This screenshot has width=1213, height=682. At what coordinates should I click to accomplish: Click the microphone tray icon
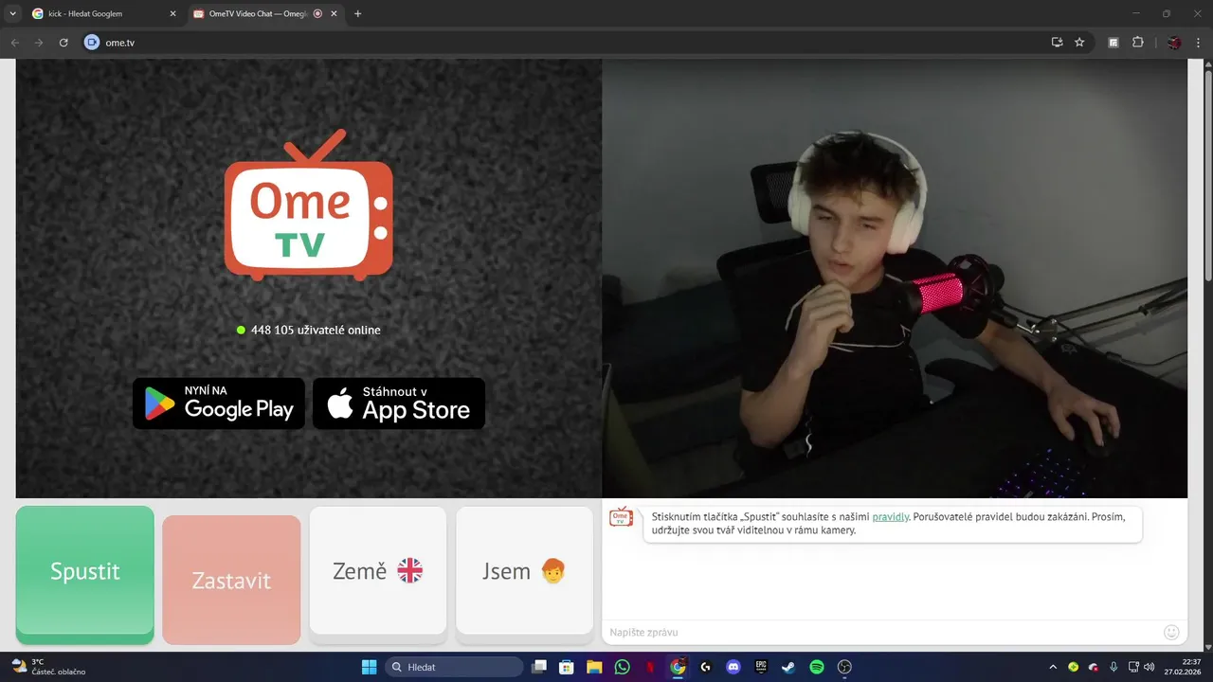(1113, 667)
